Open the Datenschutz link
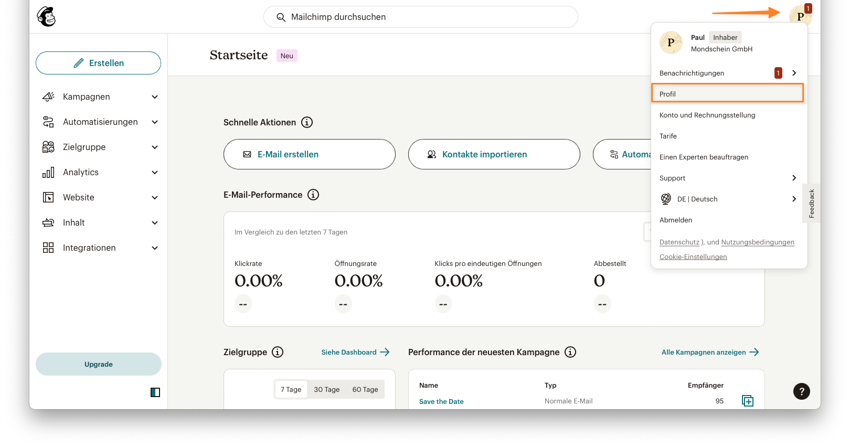The width and height of the screenshot is (850, 448). tap(679, 242)
